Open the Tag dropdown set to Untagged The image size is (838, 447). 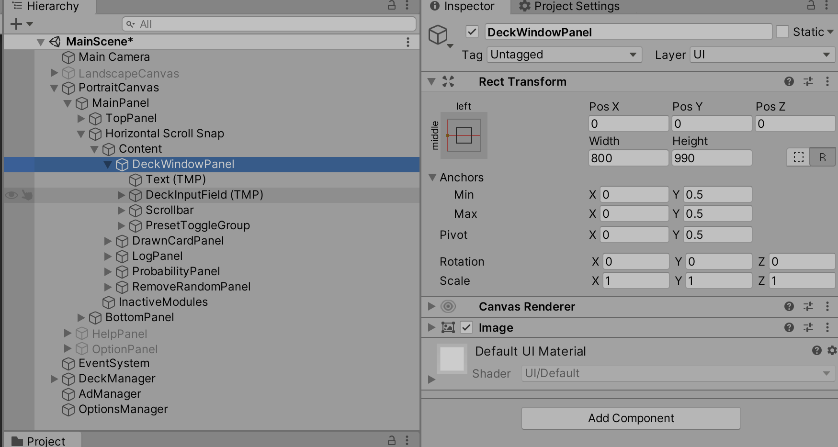tap(564, 55)
